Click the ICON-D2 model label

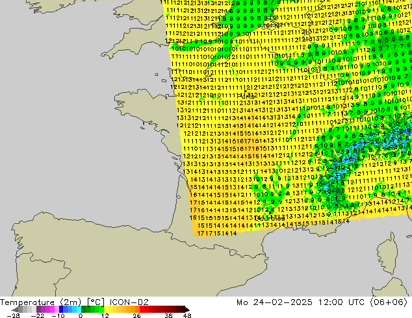point(129,302)
